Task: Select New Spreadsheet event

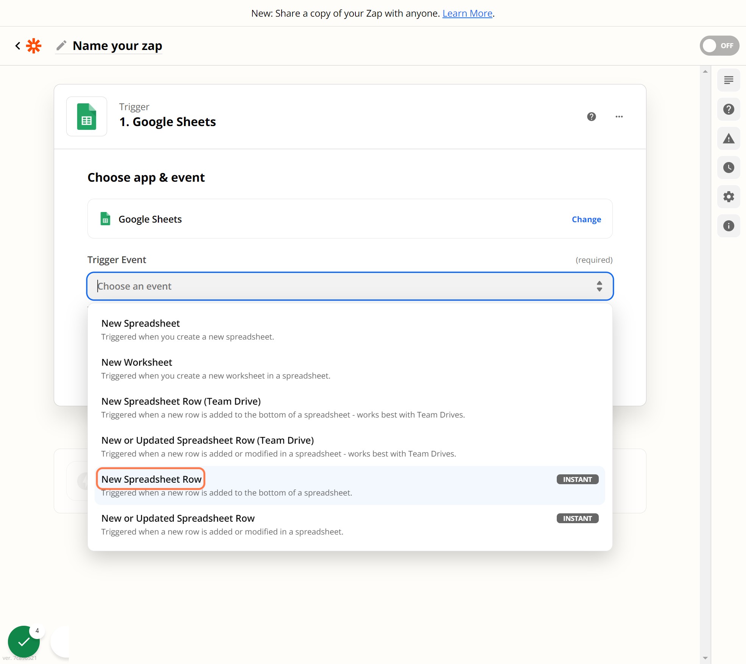Action: tap(350, 330)
